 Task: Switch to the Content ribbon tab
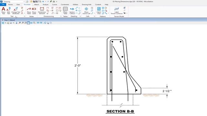pyautogui.click(x=98, y=5)
